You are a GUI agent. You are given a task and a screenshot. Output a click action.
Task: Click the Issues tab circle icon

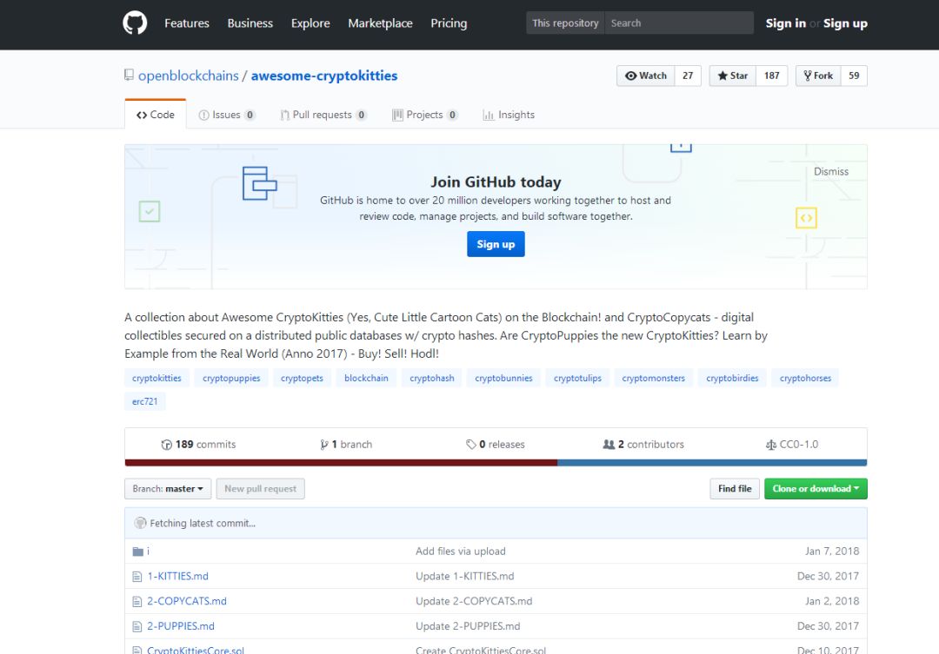tap(203, 115)
